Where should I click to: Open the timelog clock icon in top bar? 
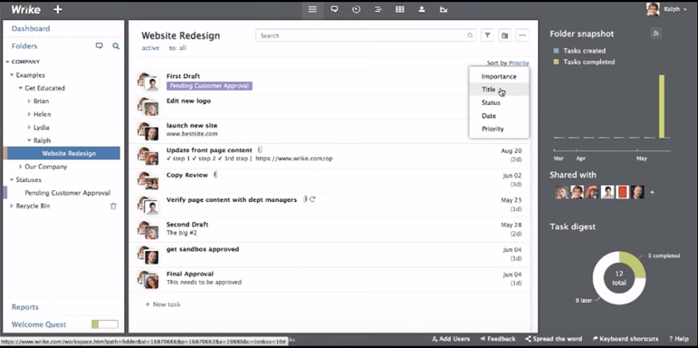[356, 9]
